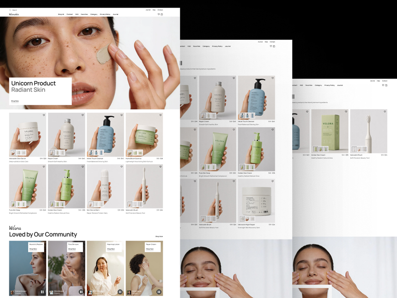Pause the third community video of woman in robe
Viewport: 397px width, 298px height.
point(120,292)
